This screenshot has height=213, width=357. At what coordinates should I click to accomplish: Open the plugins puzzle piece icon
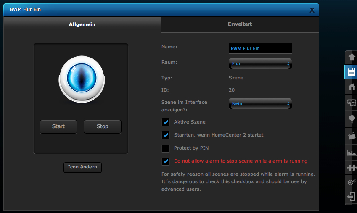coord(351,168)
